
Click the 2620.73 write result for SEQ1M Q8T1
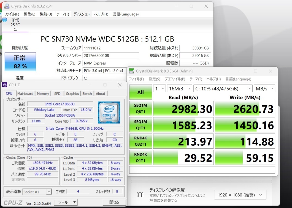tap(245, 109)
